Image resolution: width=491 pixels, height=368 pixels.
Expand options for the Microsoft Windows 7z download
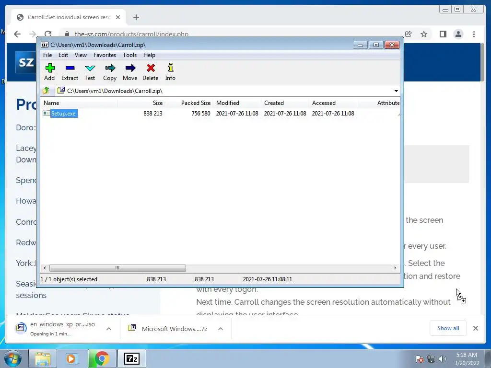pos(221,329)
